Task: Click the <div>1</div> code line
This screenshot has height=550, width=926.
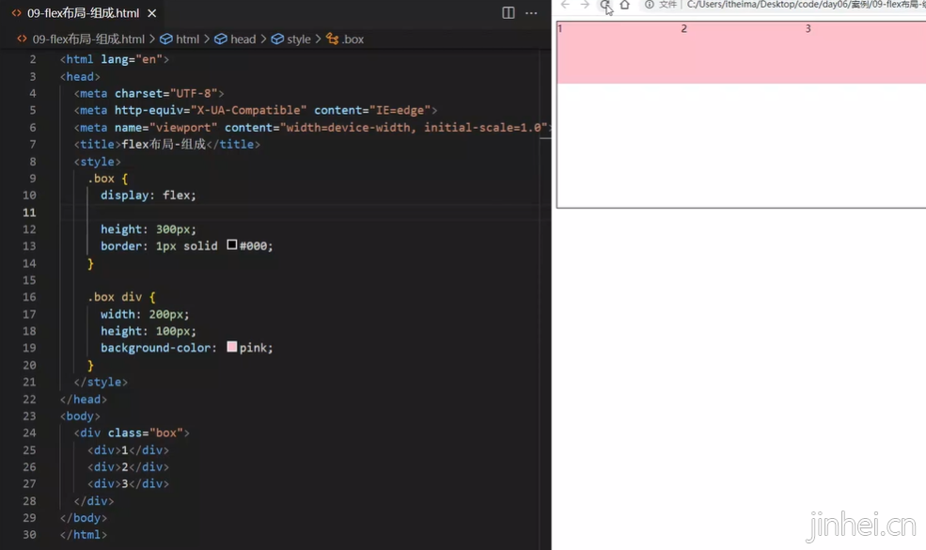Action: point(128,450)
